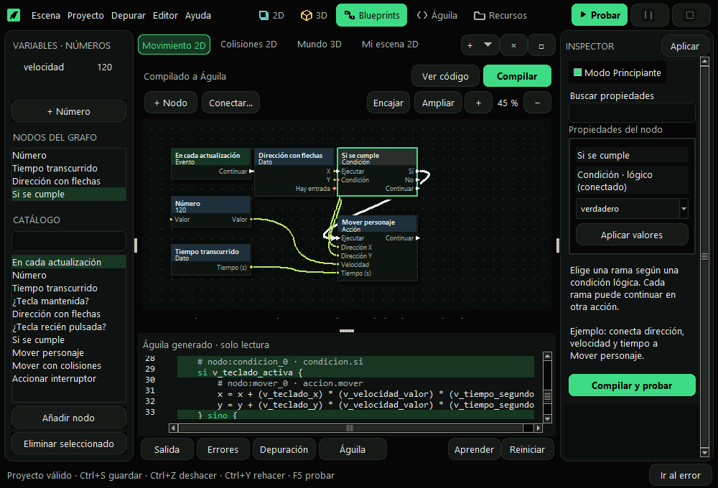718x488 pixels.
Task: Select the Mover personaje node header
Action: click(378, 225)
